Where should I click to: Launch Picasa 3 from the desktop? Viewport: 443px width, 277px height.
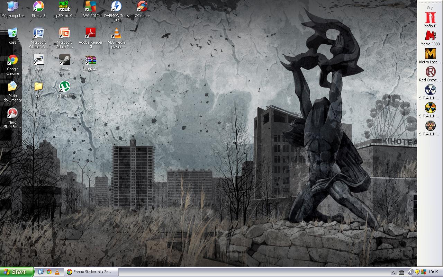(x=38, y=9)
